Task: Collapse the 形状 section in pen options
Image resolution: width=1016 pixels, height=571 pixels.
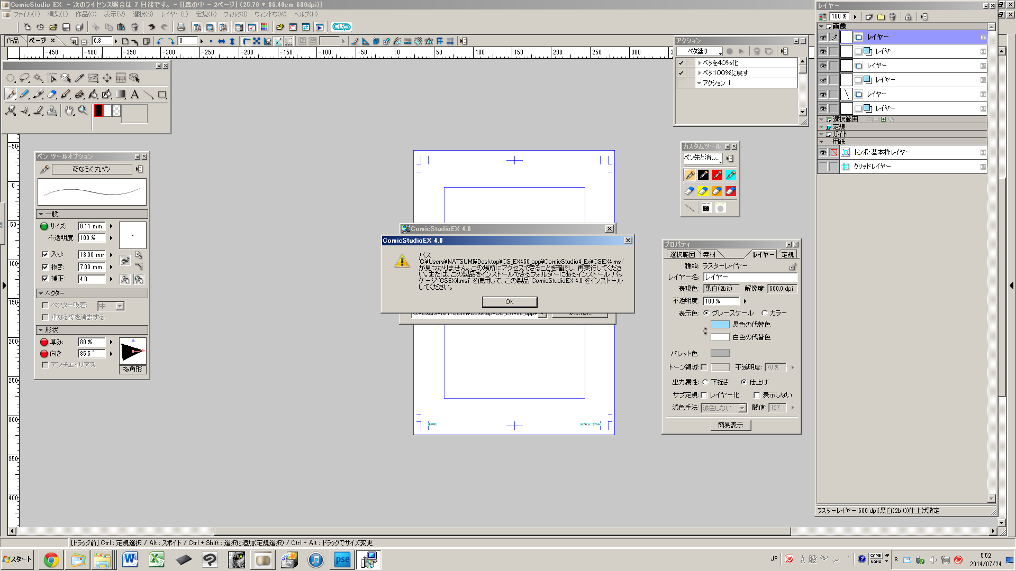Action: (41, 330)
